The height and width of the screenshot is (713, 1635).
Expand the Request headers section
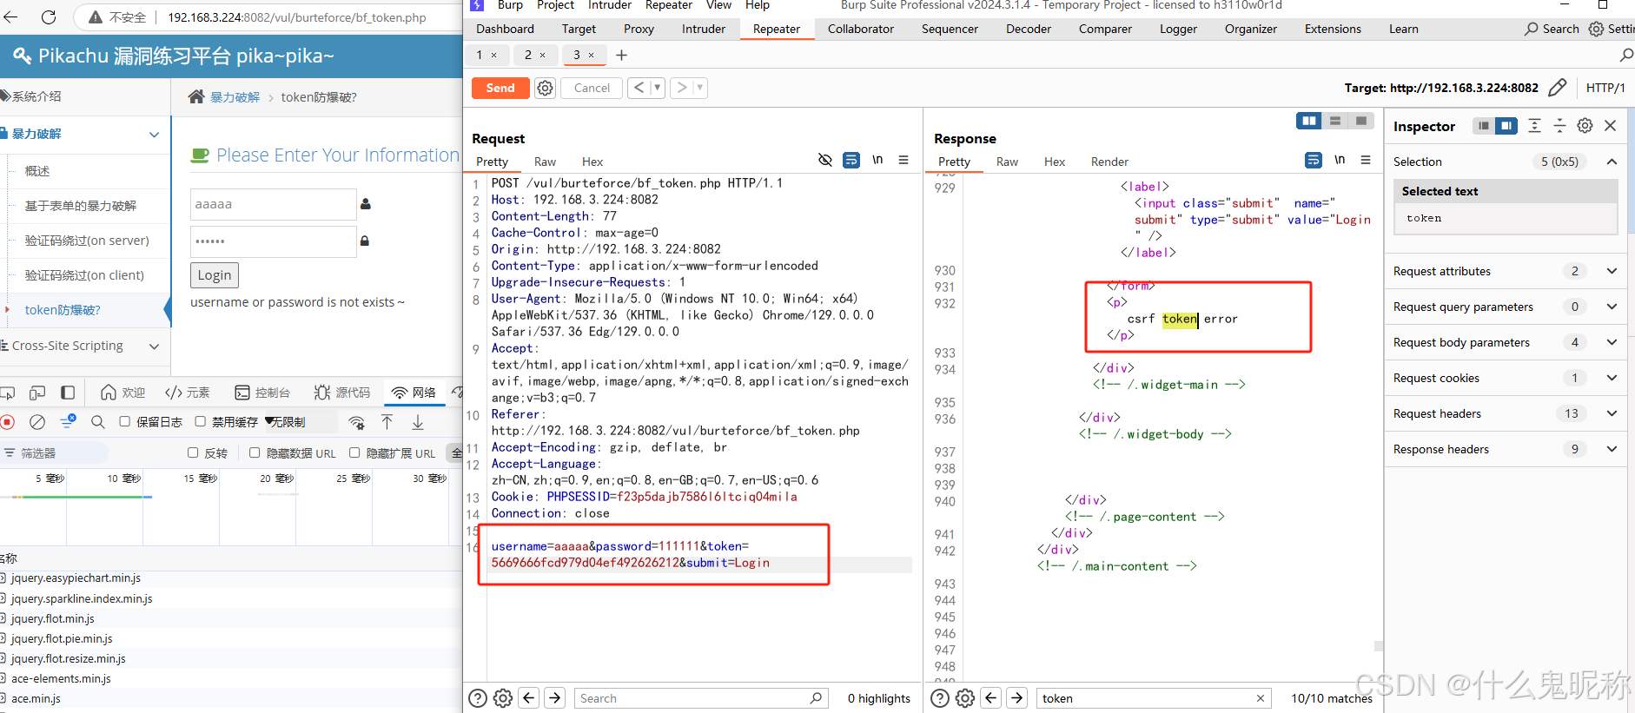[x=1505, y=413]
